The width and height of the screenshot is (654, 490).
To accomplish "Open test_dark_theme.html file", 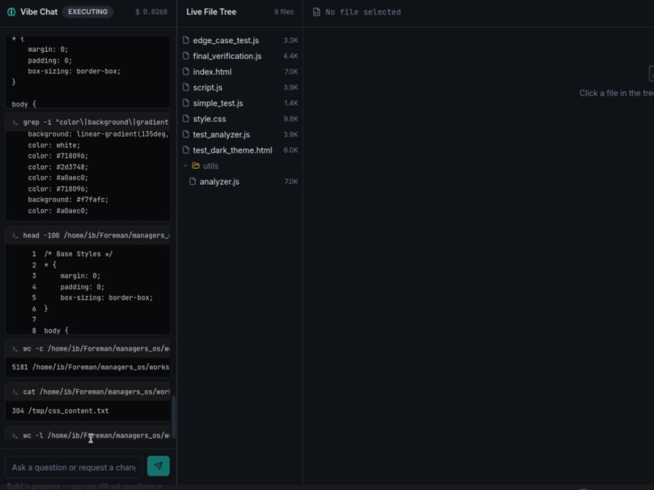I will coord(232,150).
